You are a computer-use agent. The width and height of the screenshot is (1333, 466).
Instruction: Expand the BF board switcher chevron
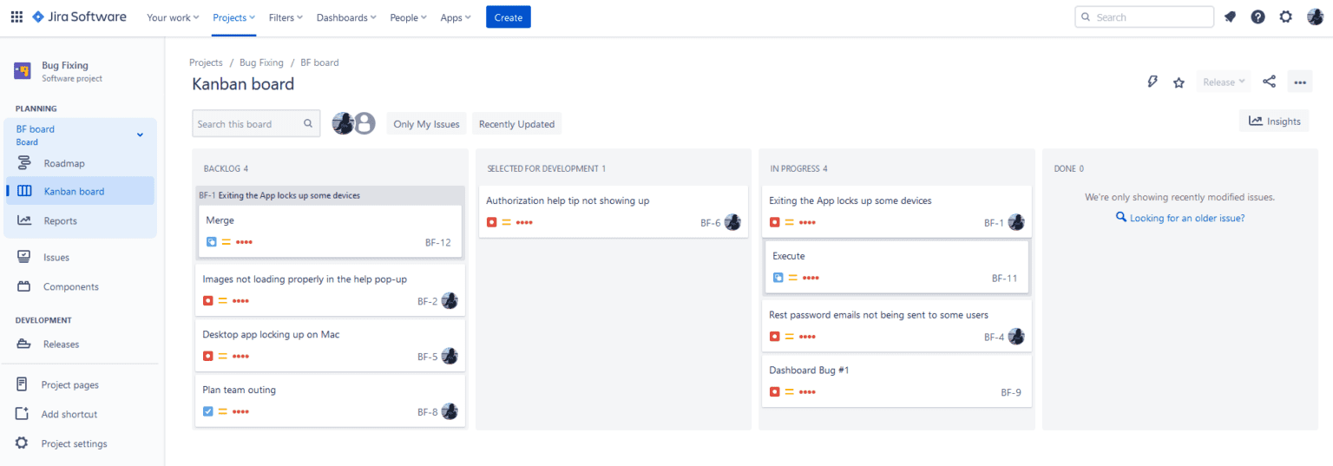tap(140, 135)
